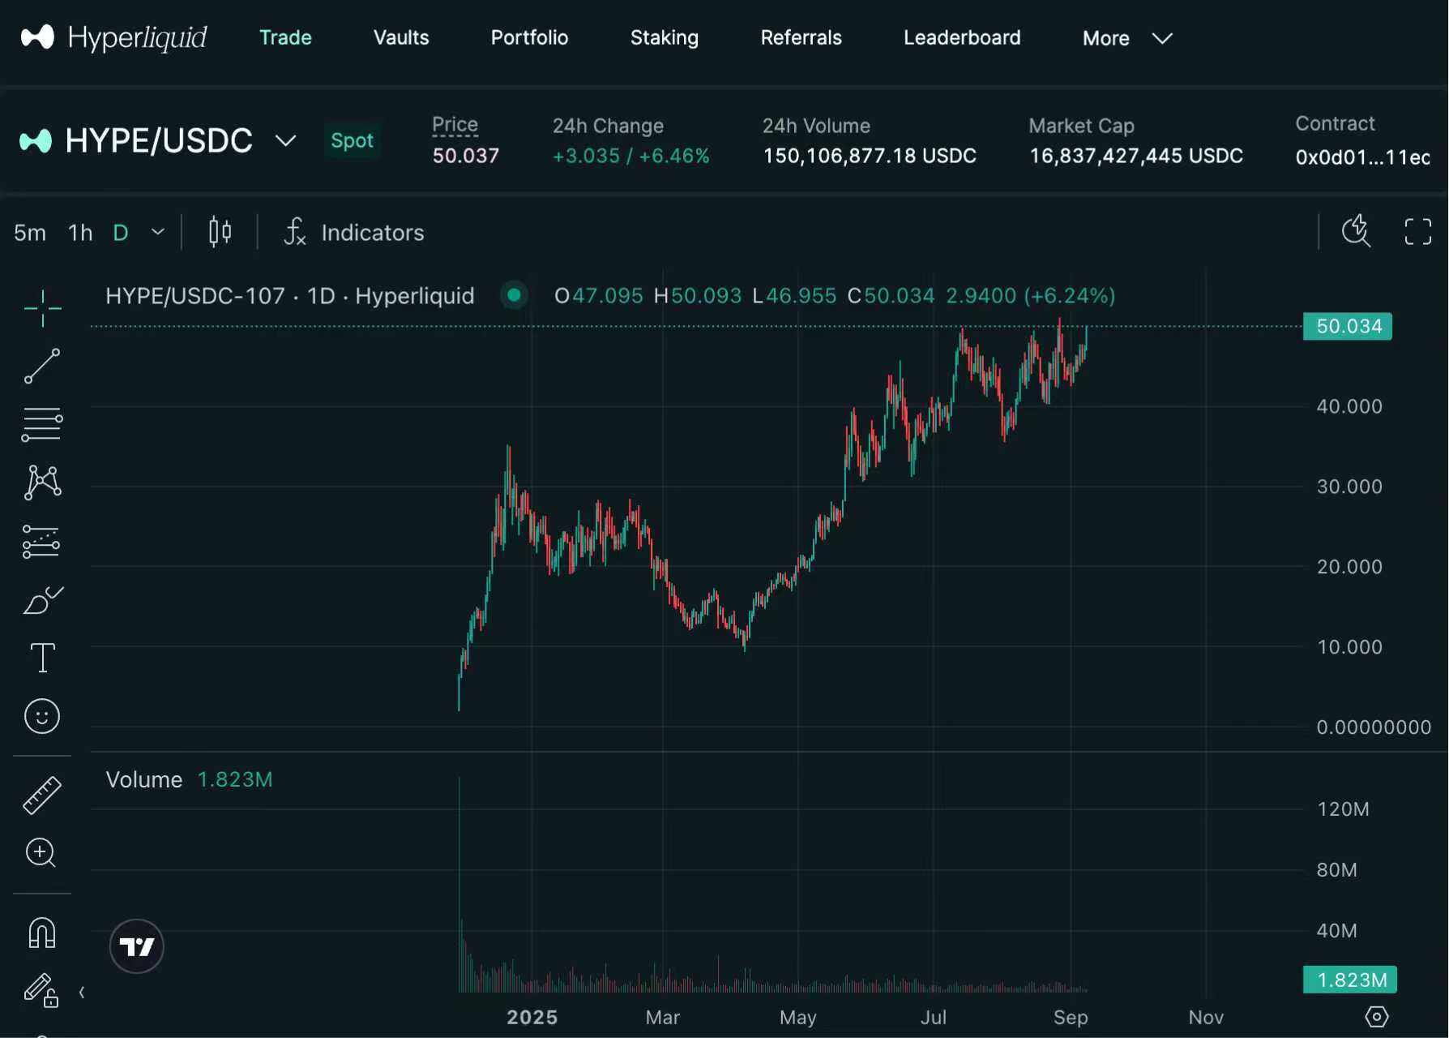1449x1038 pixels.
Task: Select the trend line drawing tool
Action: point(42,367)
